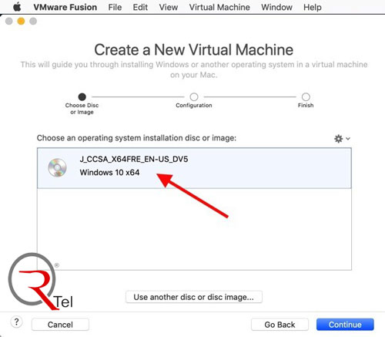Select the disc icon for Windows 10 x64
Image resolution: width=385 pixels, height=337 pixels.
pyautogui.click(x=58, y=167)
